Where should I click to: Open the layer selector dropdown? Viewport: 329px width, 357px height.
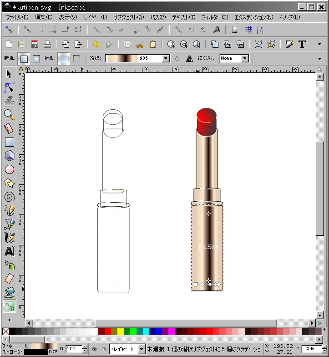141,349
